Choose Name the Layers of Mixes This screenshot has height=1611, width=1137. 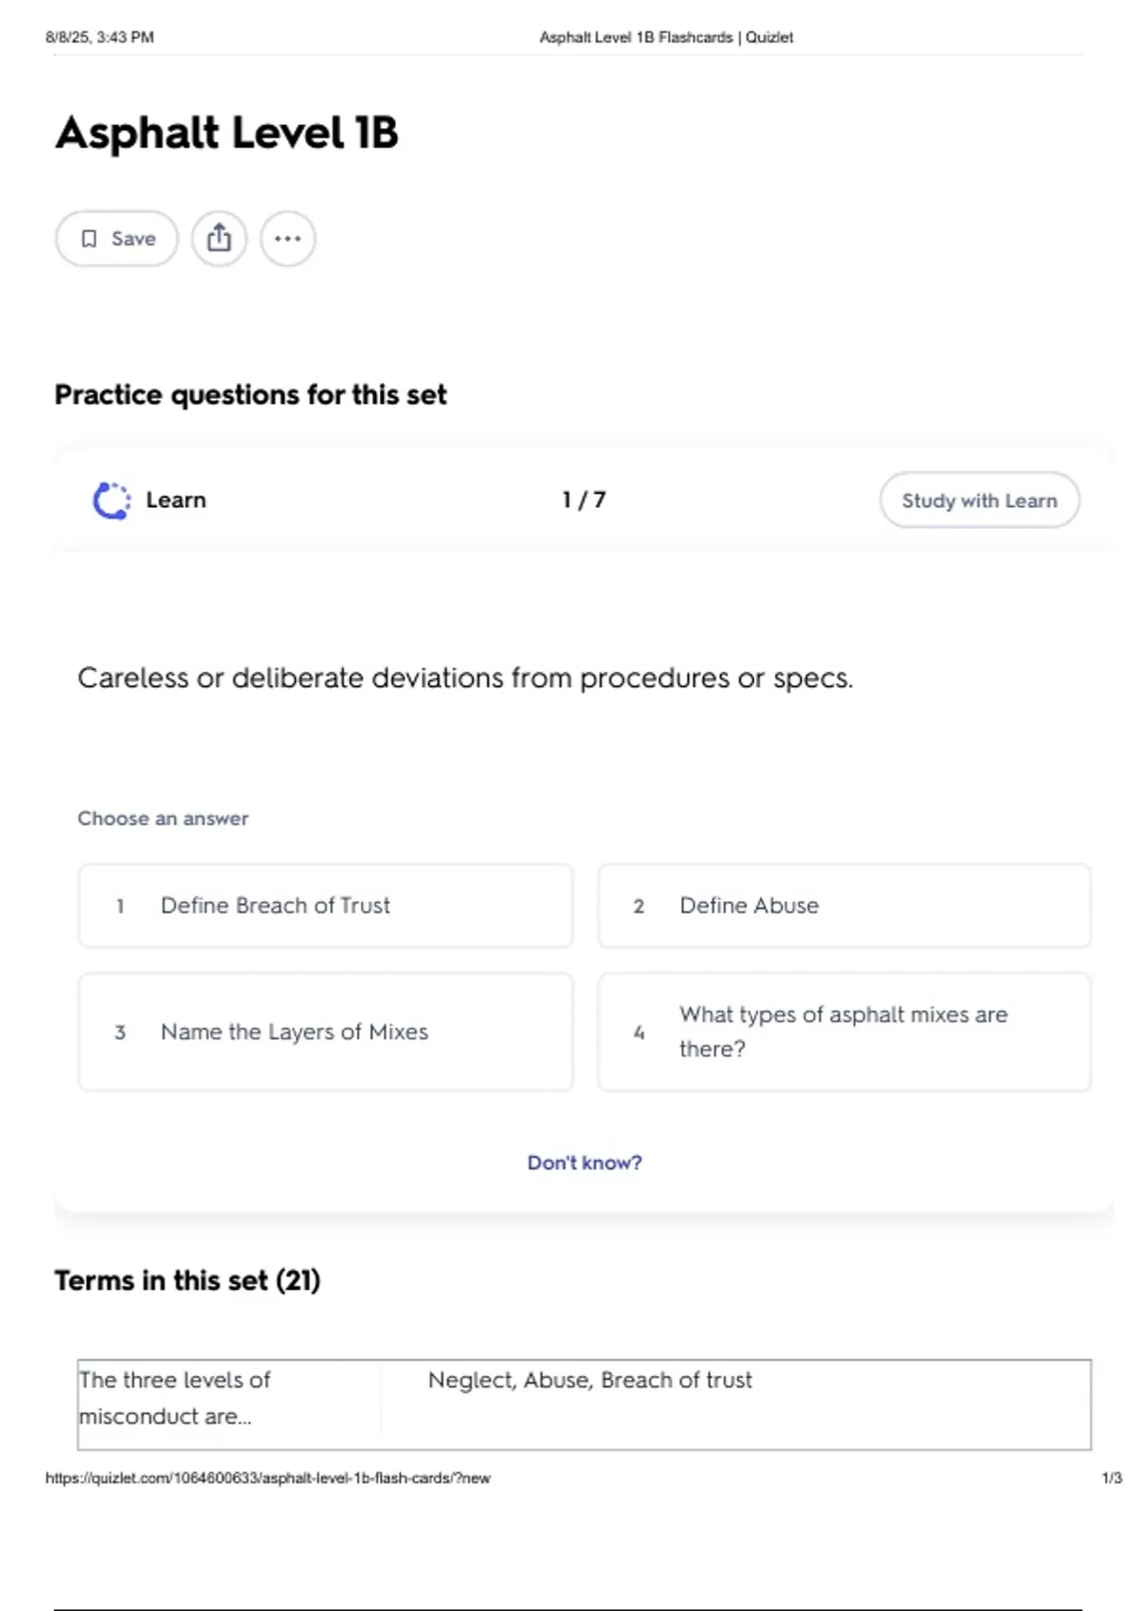coord(326,1032)
